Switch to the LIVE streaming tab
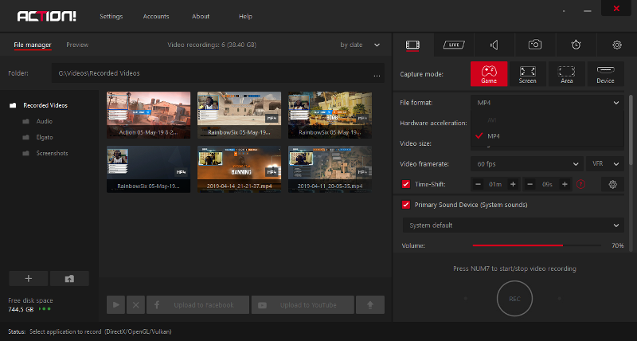 click(x=453, y=45)
